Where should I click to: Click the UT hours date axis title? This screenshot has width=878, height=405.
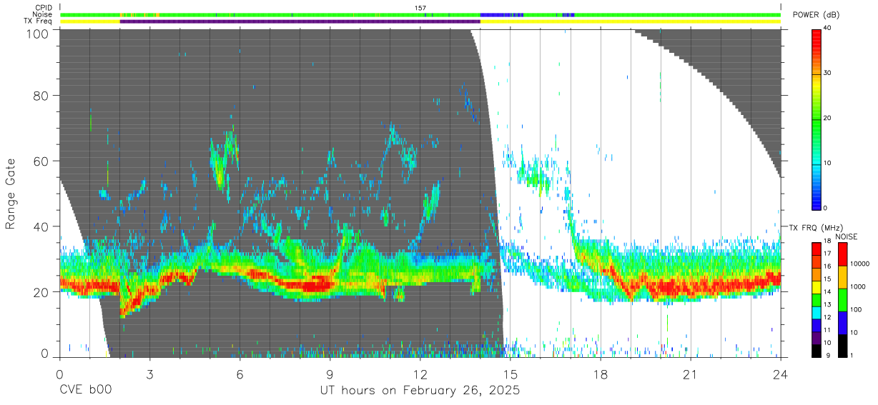tap(420, 391)
